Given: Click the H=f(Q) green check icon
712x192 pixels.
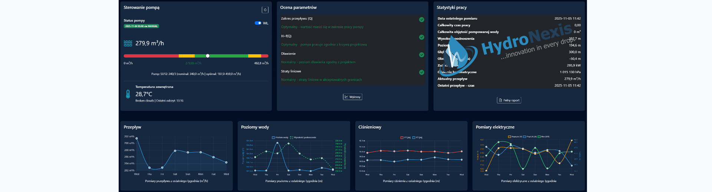Looking at the screenshot, I should coord(422,37).
